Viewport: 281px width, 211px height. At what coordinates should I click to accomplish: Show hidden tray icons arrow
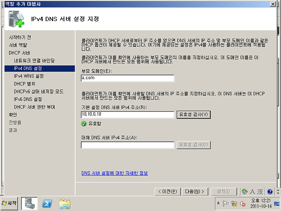click(x=218, y=203)
